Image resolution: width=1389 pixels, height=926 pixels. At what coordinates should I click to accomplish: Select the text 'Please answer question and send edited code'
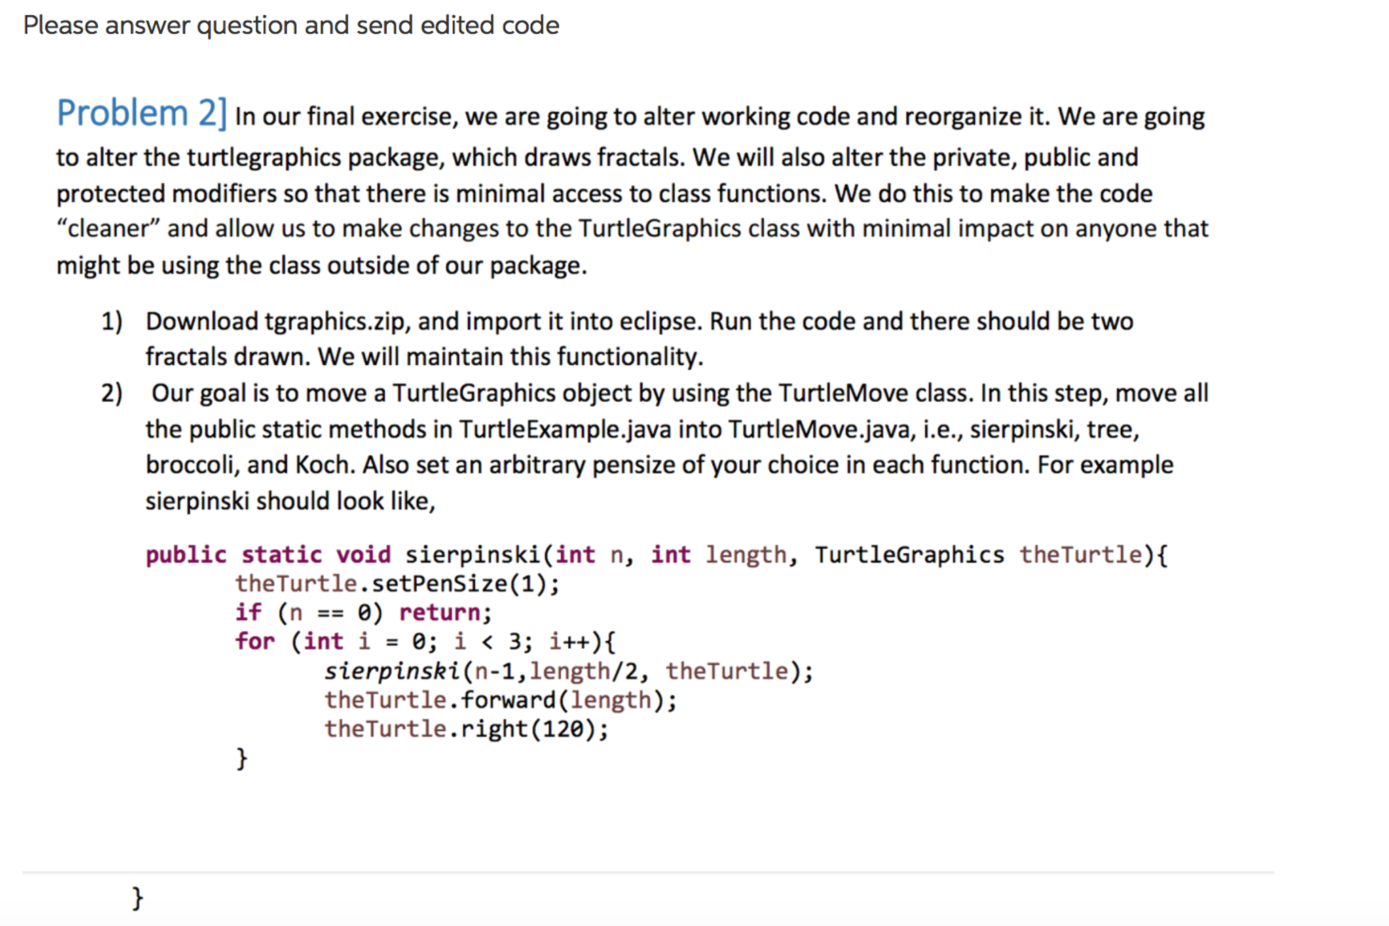(x=290, y=24)
